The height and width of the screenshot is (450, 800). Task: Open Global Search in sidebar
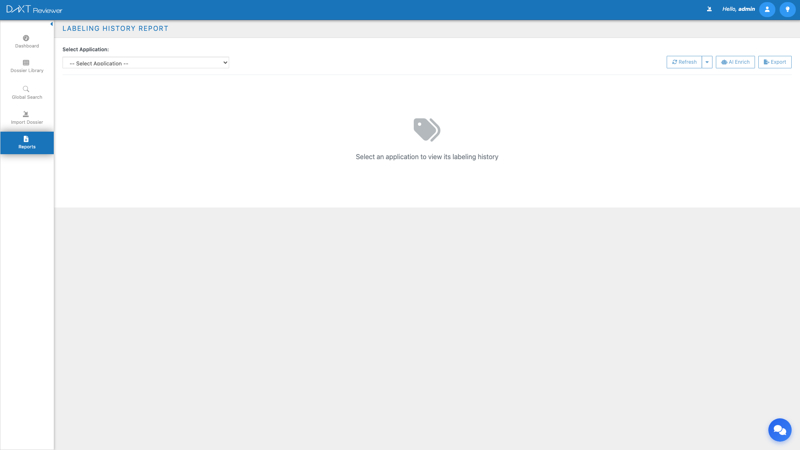point(27,92)
